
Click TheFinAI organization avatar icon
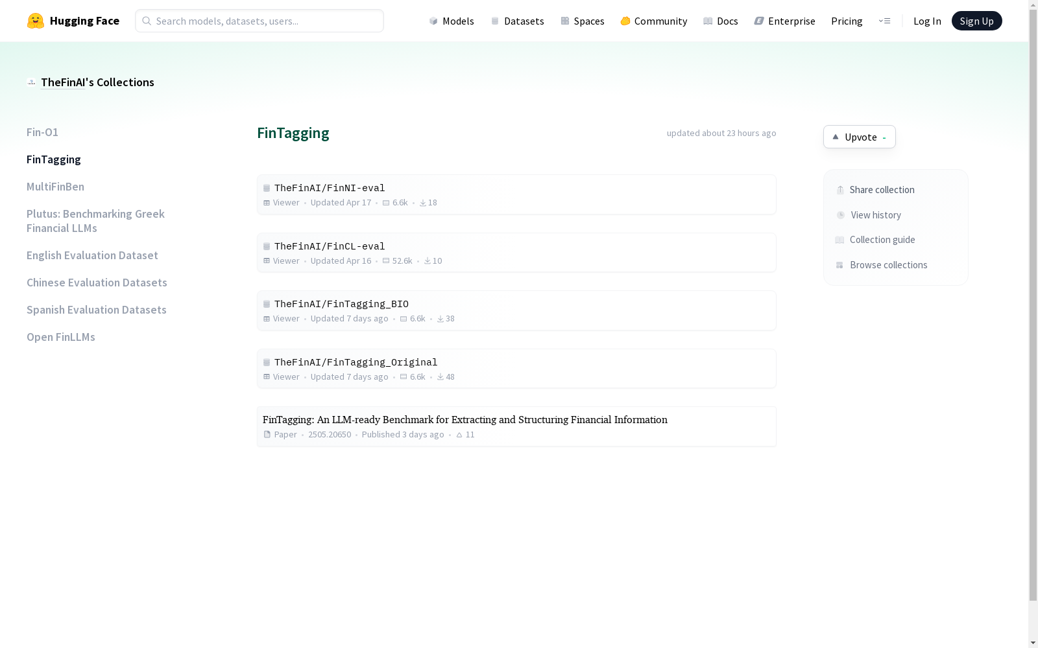31,82
